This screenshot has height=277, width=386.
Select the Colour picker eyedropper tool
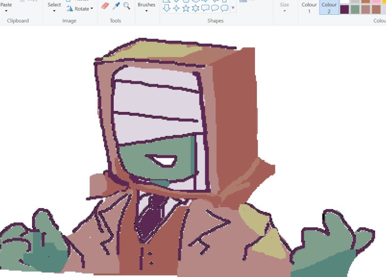tap(116, 6)
